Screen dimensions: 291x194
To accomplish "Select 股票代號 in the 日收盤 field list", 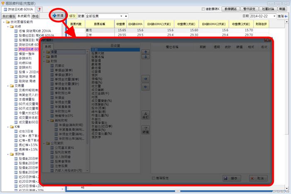I will [x=98, y=53].
